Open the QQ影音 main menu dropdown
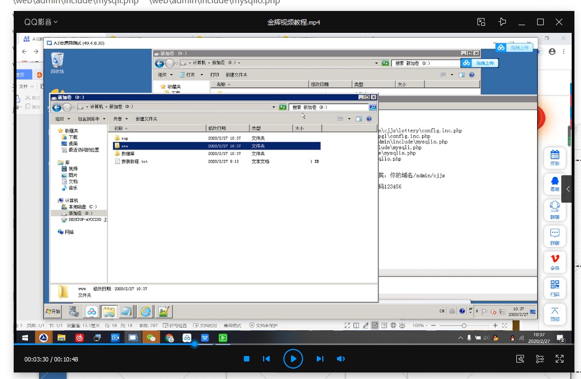Image resolution: width=581 pixels, height=379 pixels. 41,22
